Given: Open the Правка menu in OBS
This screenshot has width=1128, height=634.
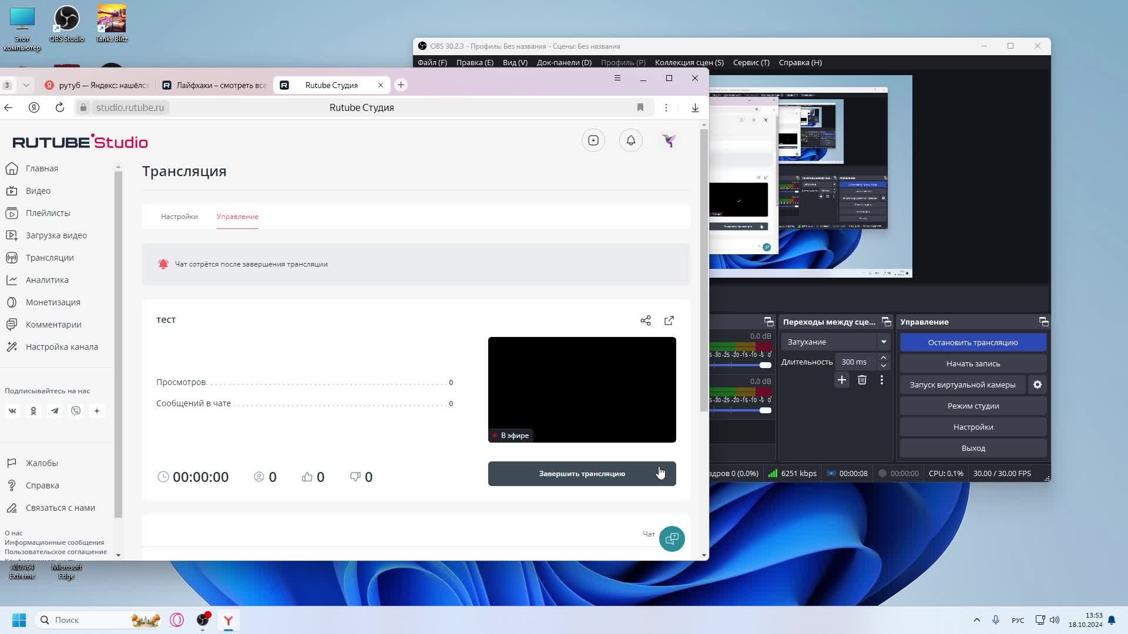Looking at the screenshot, I should click(475, 62).
